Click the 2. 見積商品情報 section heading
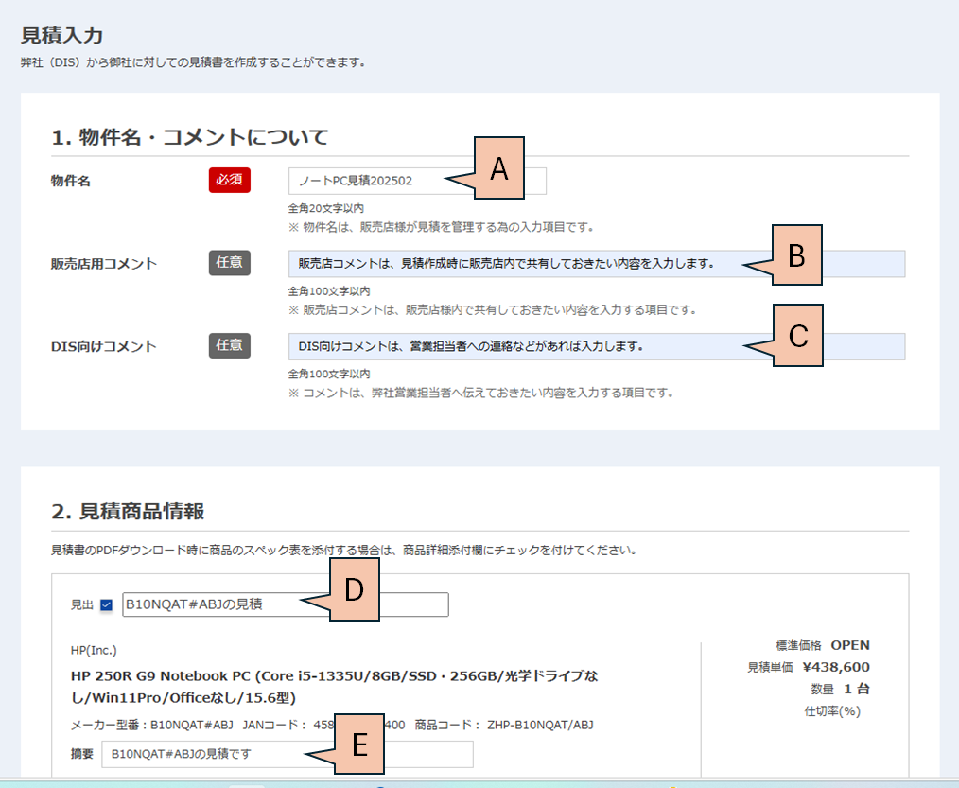This screenshot has width=959, height=788. pyautogui.click(x=128, y=512)
